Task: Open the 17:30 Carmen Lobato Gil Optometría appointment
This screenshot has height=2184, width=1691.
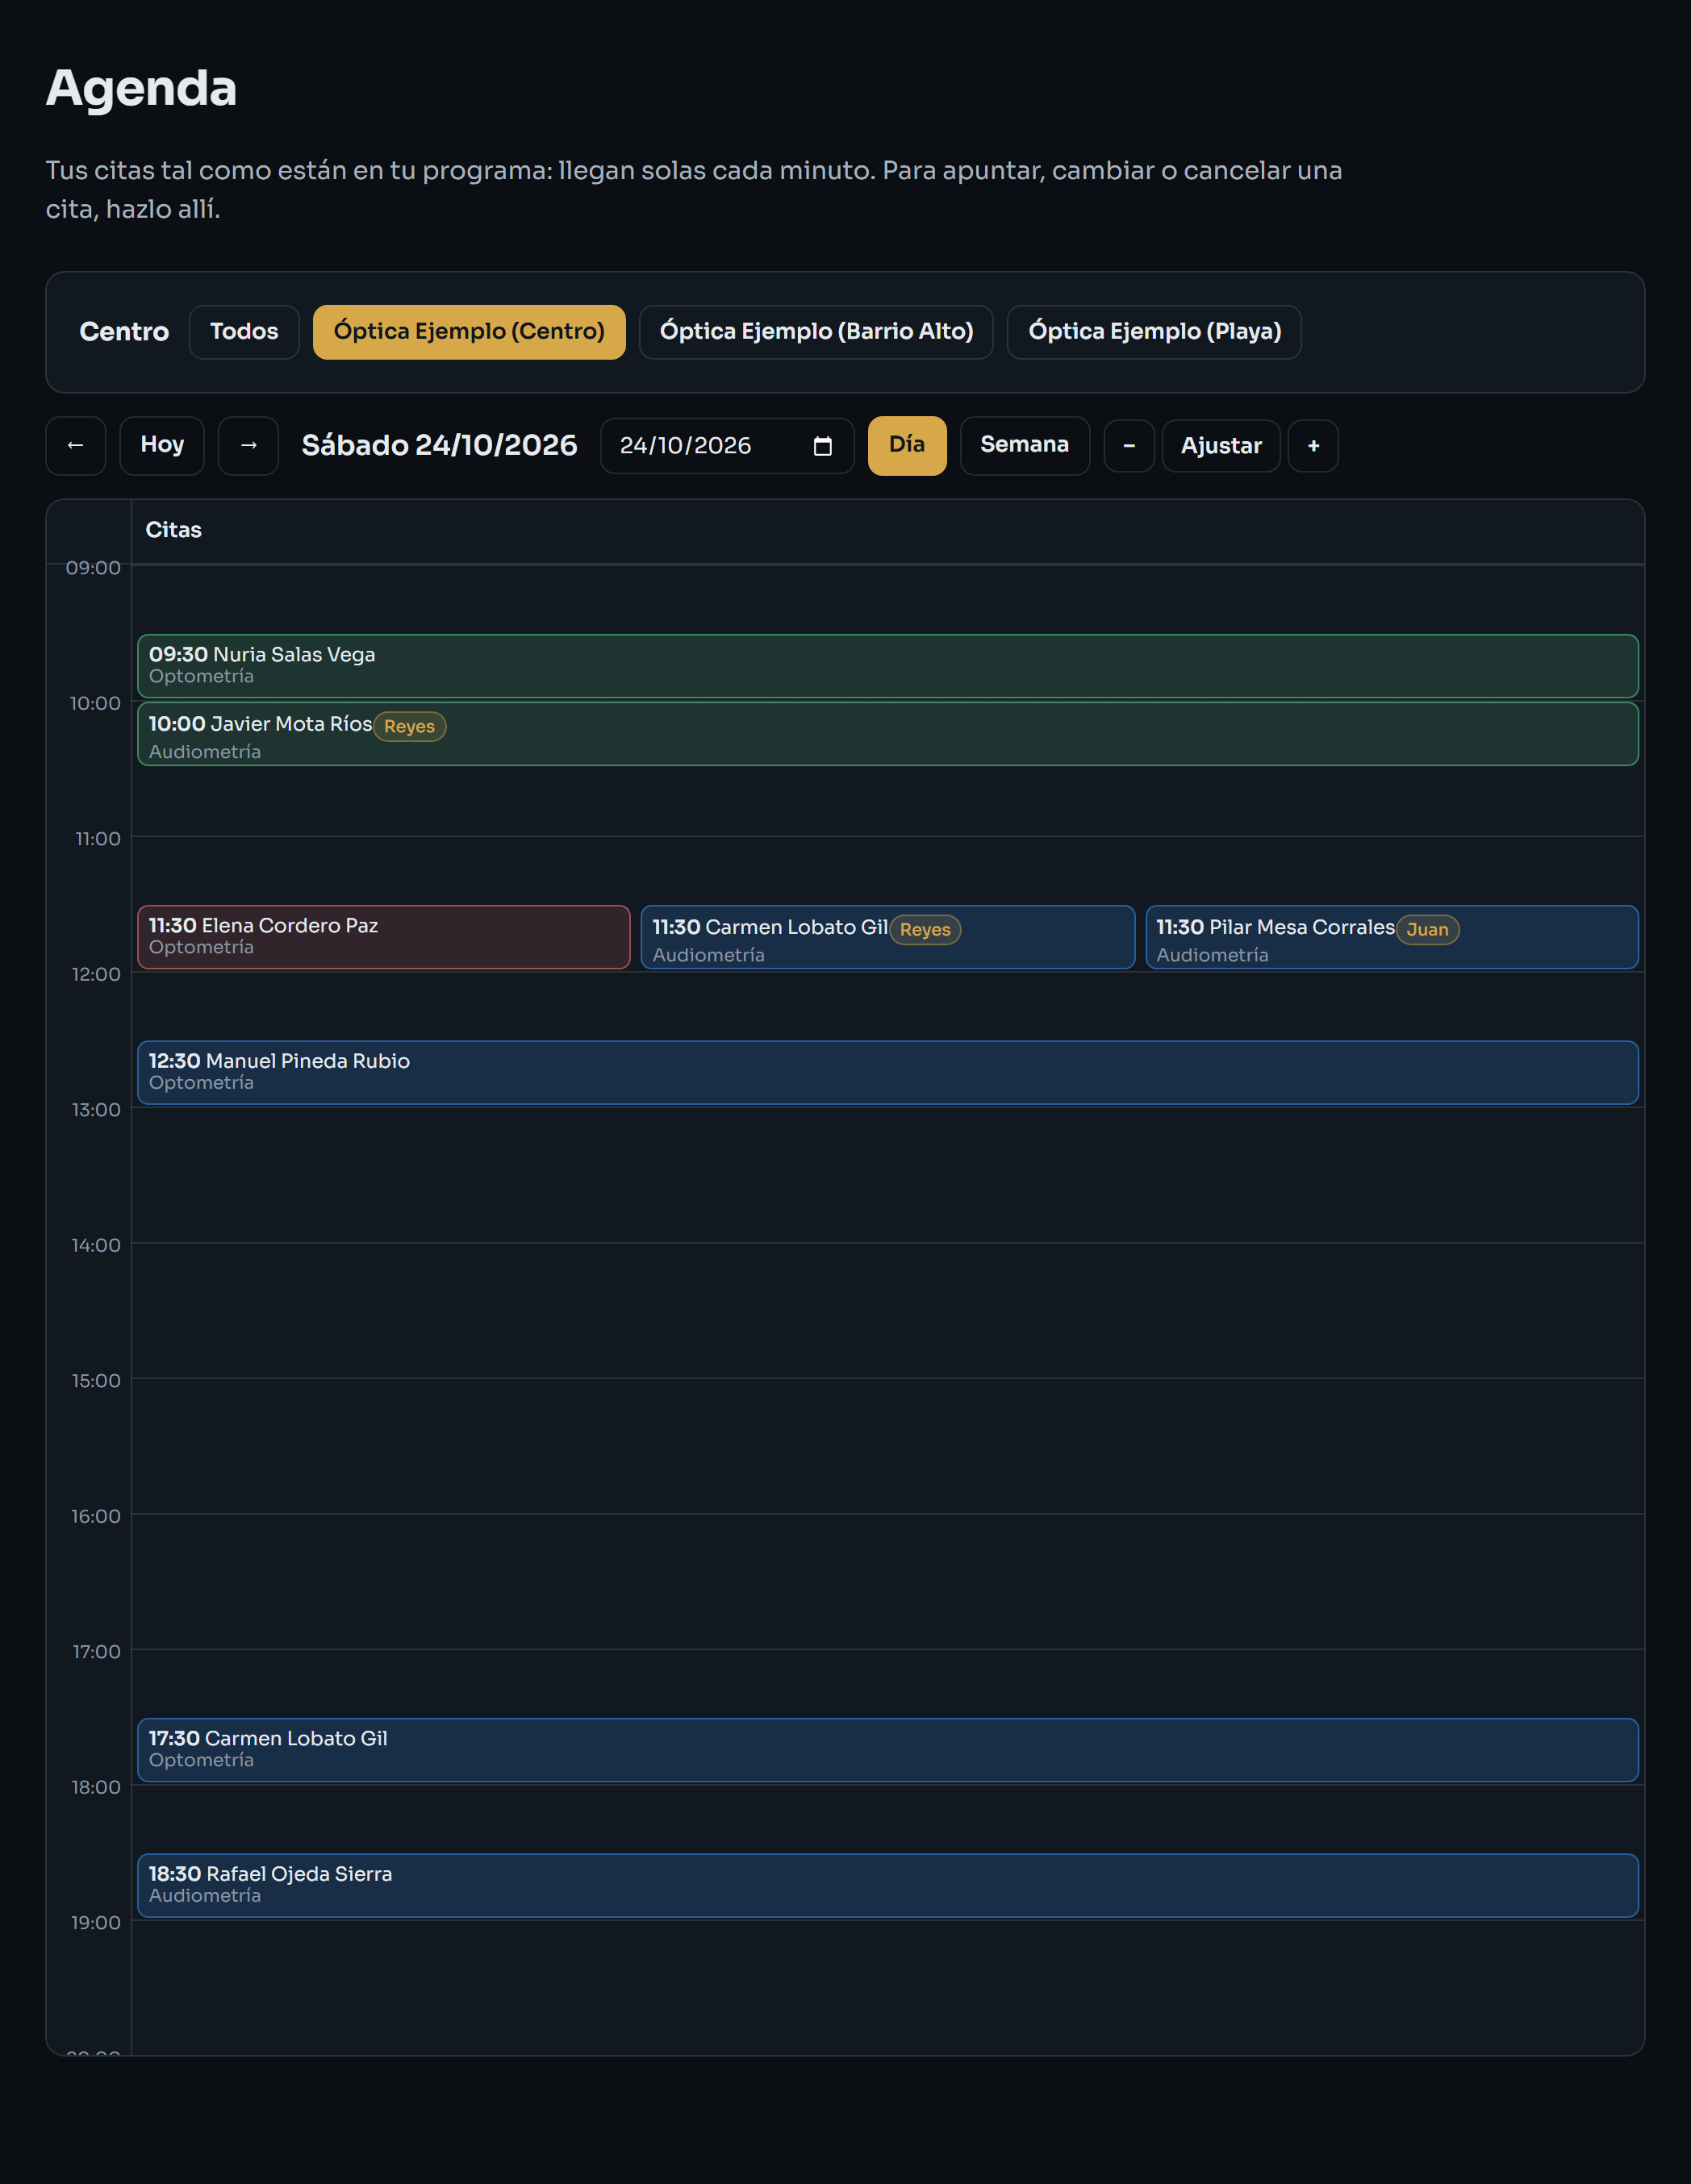Action: click(887, 1750)
